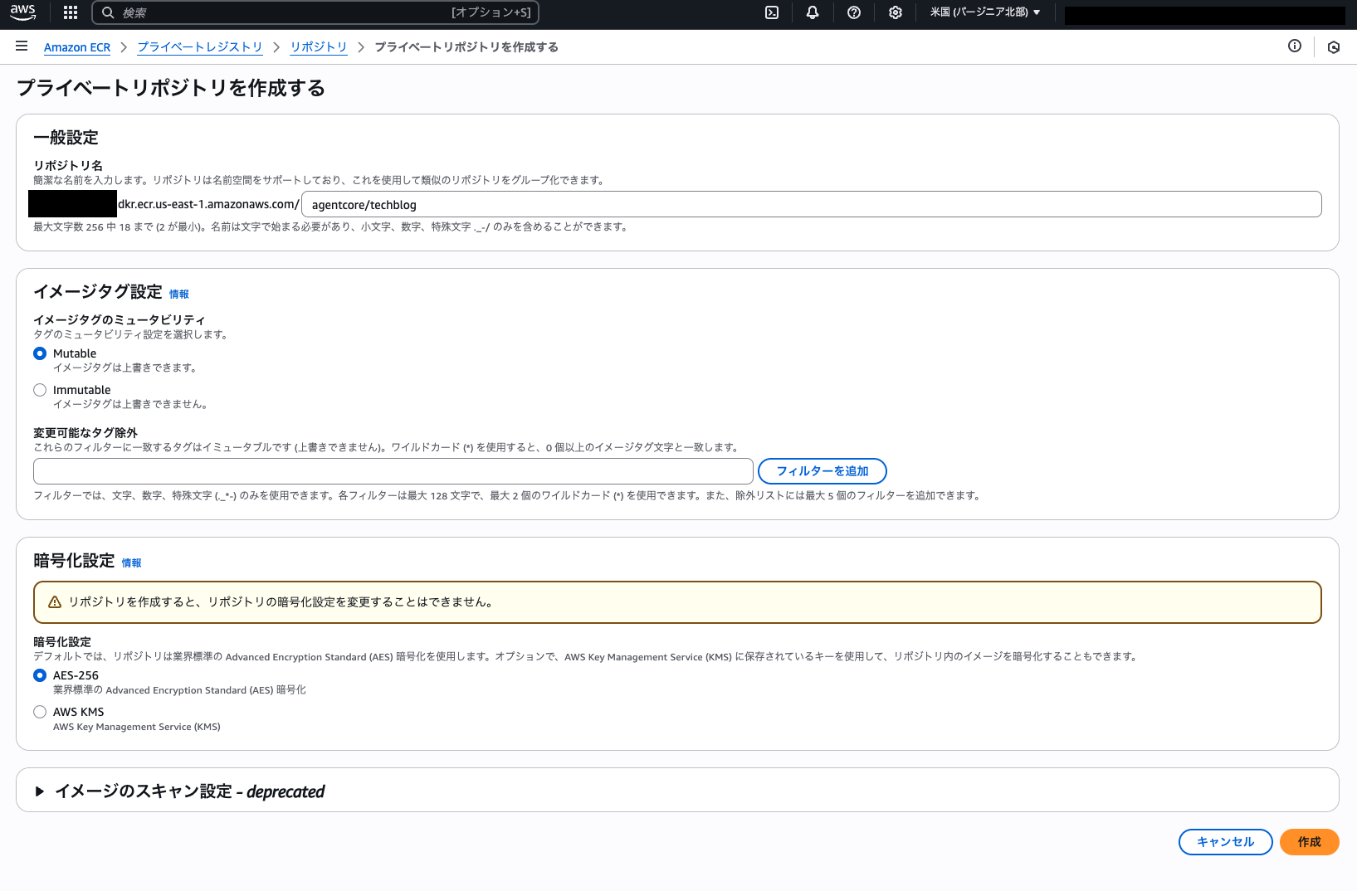Viewport: 1357px width, 891px height.
Task: Open 情報 link beside イメージタグ設定
Action: 179,294
